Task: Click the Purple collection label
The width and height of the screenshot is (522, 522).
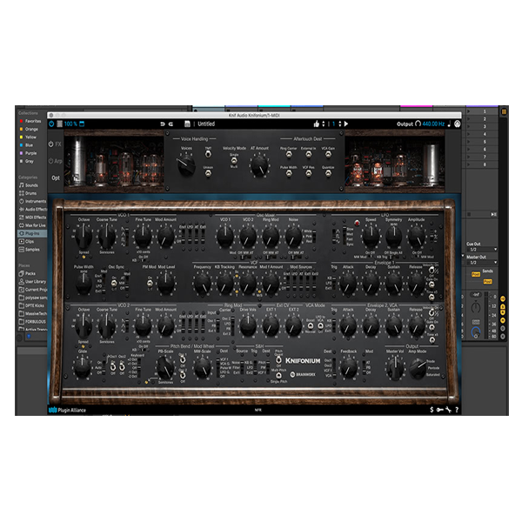Action: tap(31, 153)
